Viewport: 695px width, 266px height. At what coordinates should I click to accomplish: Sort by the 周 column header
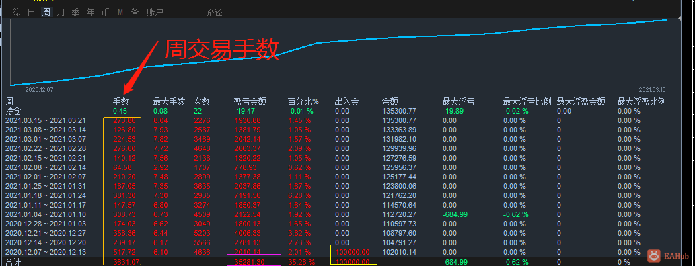tap(9, 102)
